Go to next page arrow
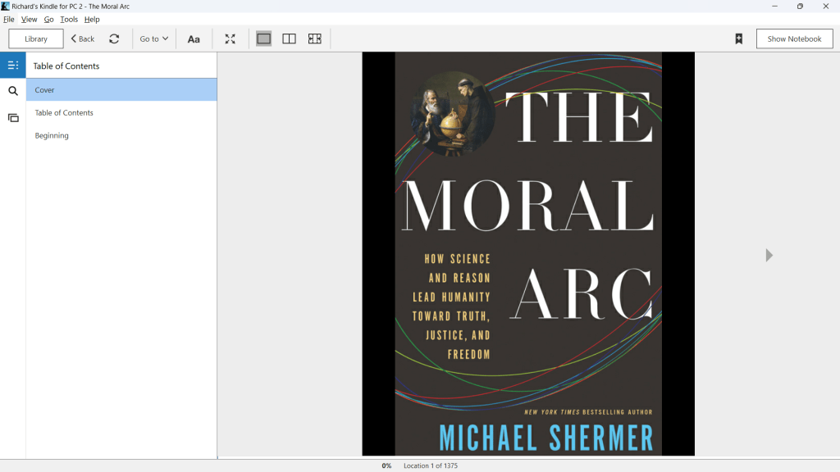Image resolution: width=840 pixels, height=472 pixels. 769,256
